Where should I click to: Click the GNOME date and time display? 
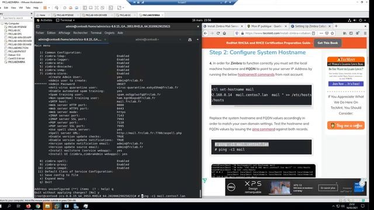[x=202, y=20]
